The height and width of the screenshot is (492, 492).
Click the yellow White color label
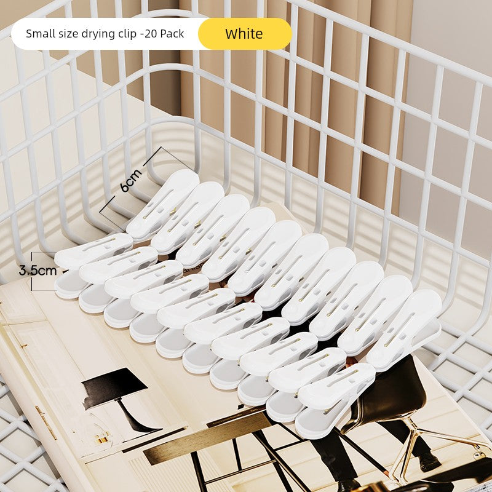pyautogui.click(x=245, y=34)
